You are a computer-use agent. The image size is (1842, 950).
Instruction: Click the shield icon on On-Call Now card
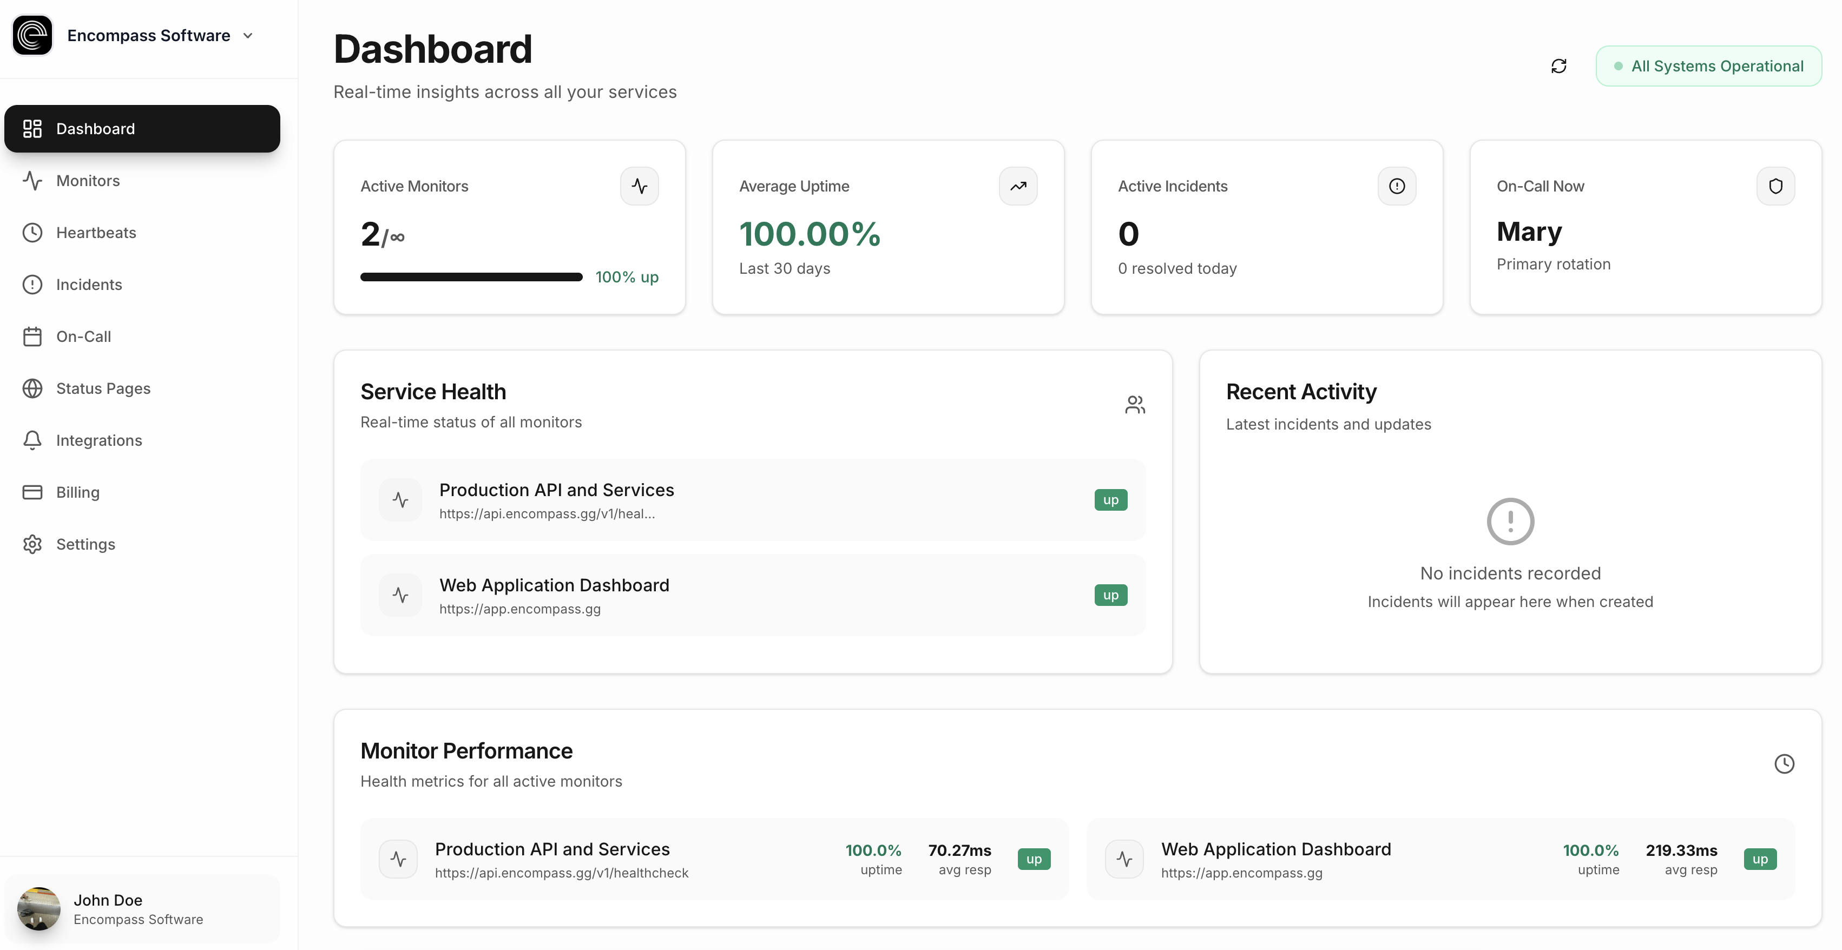click(x=1775, y=185)
